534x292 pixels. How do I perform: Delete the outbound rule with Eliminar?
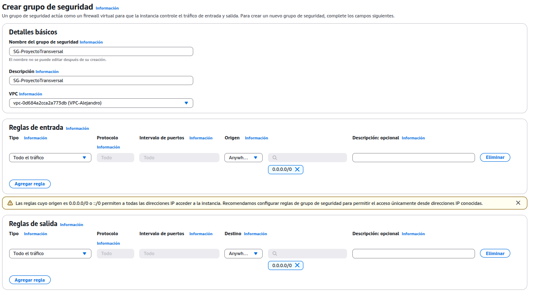[495, 253]
